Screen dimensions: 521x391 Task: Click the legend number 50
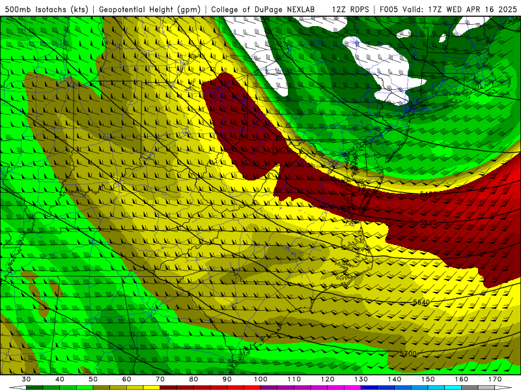click(x=93, y=379)
